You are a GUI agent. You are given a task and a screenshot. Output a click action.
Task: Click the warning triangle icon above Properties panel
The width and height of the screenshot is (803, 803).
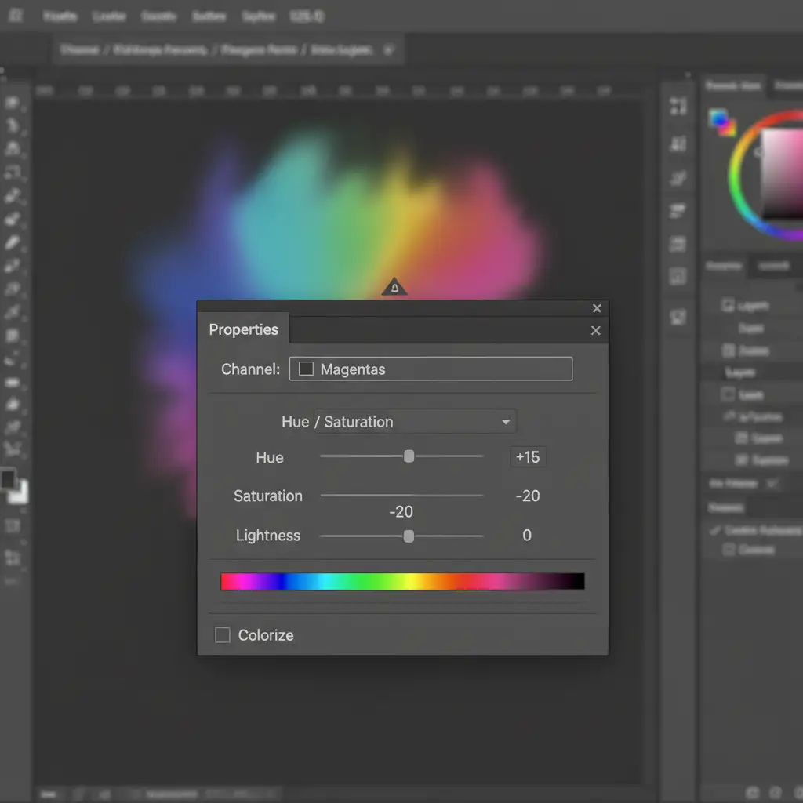[394, 288]
